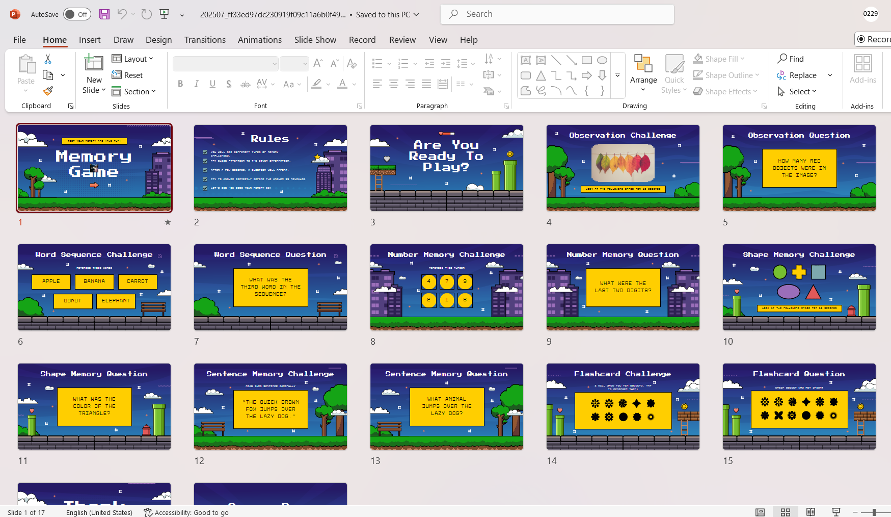Click the Search input box

557,14
